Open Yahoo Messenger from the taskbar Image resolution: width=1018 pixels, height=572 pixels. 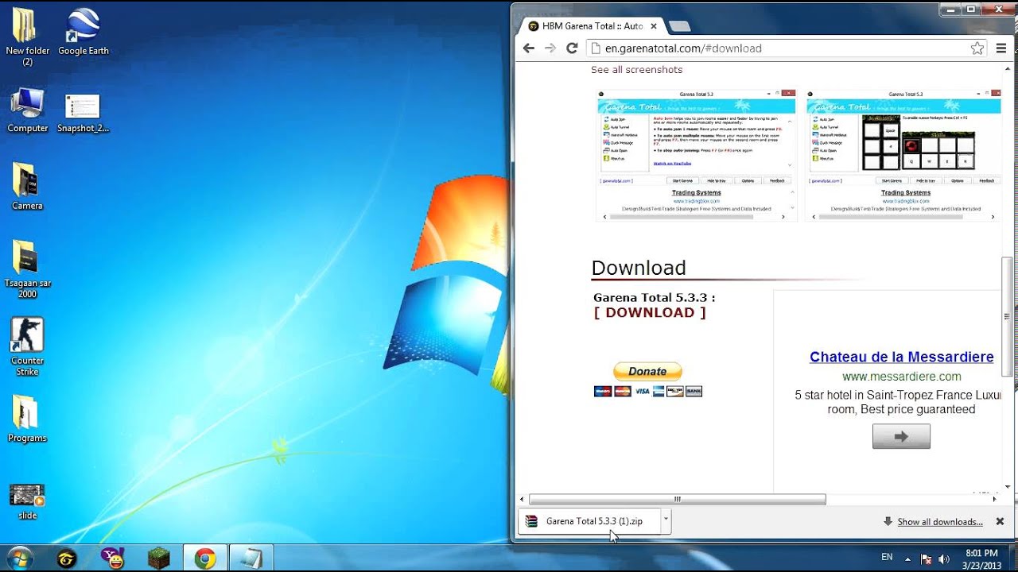coord(113,559)
